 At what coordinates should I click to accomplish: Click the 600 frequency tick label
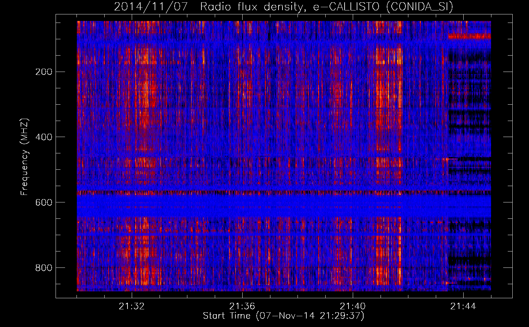point(44,202)
